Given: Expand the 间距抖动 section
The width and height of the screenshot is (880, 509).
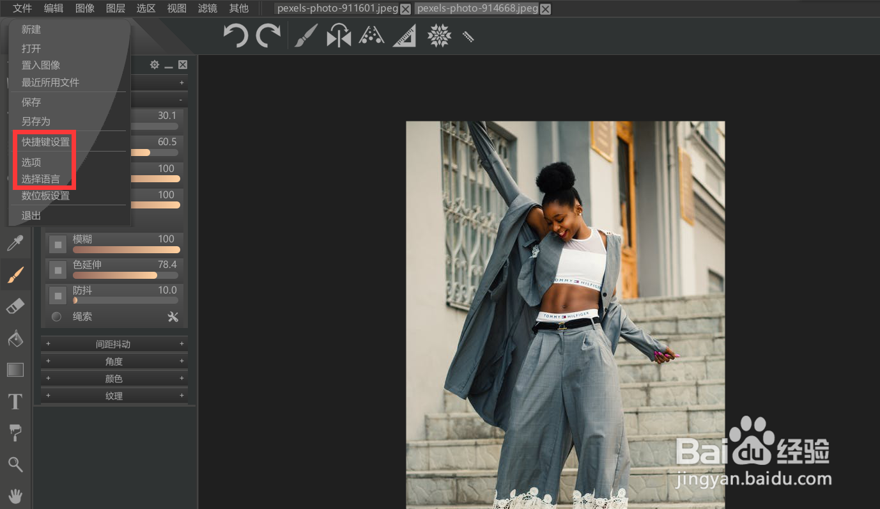Looking at the screenshot, I should 114,344.
